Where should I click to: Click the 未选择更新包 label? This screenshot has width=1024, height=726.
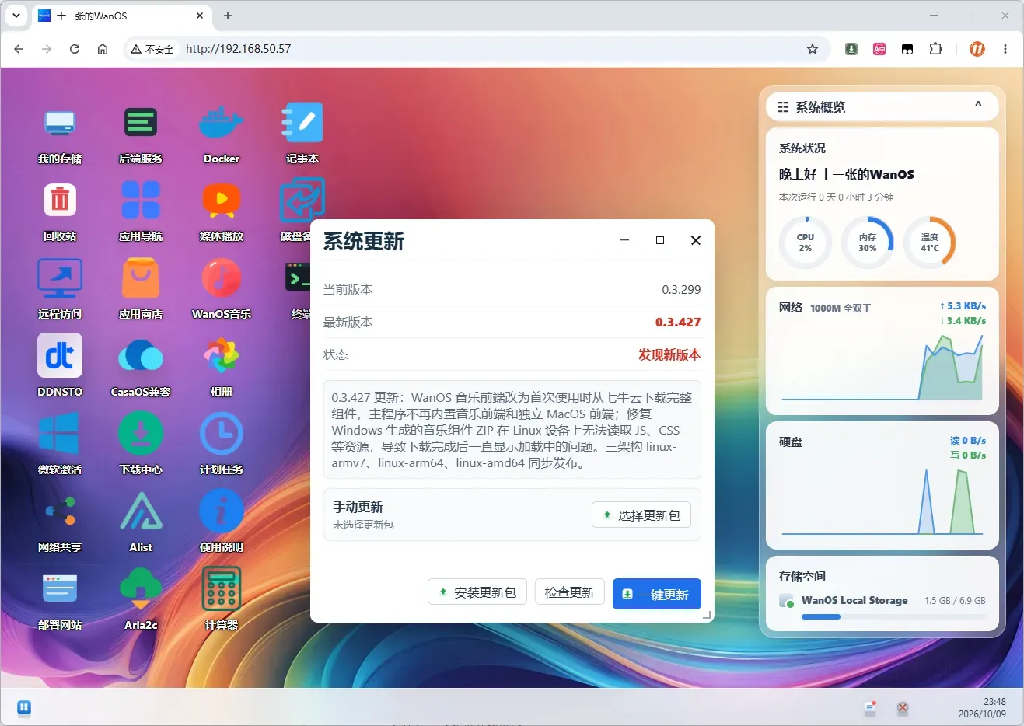(x=363, y=525)
